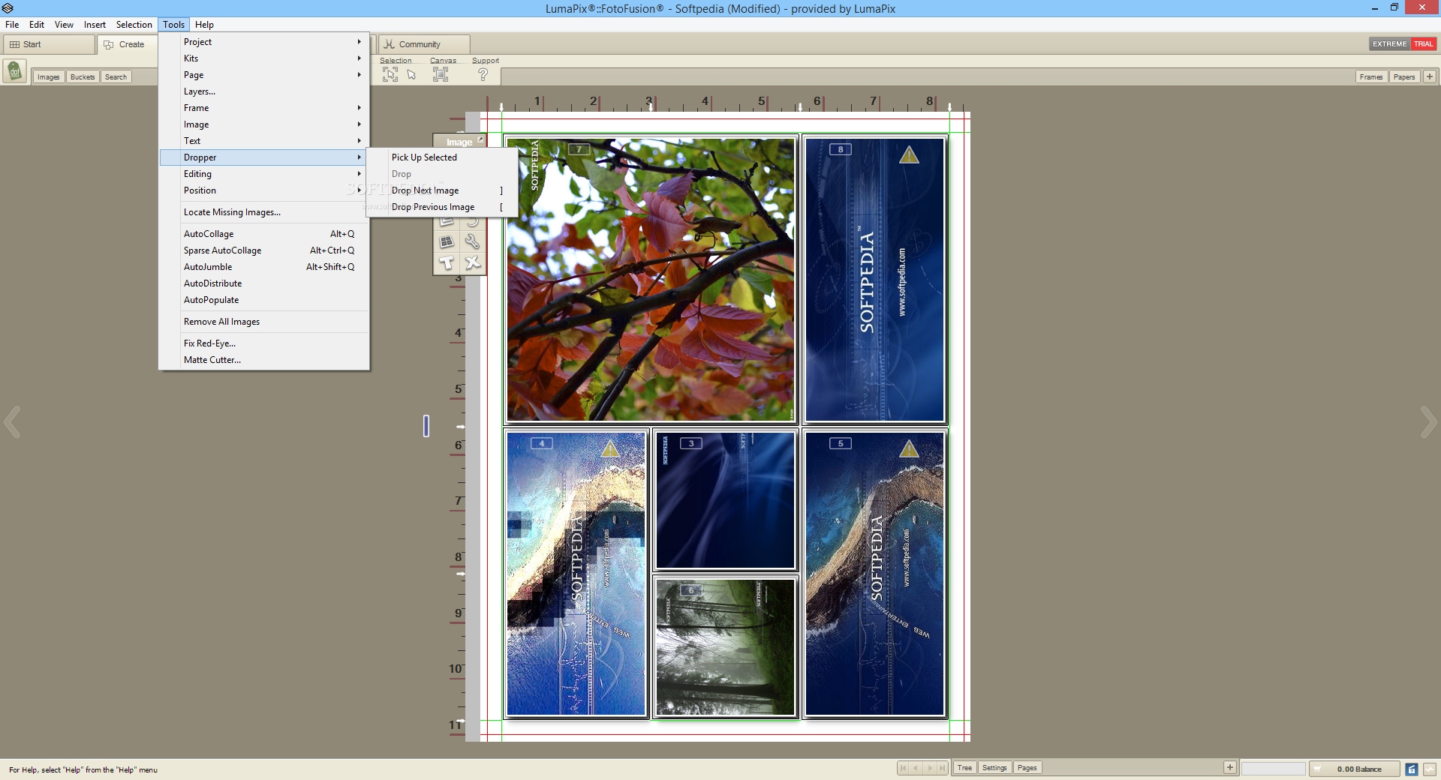Expand the Kits submenu
The width and height of the screenshot is (1441, 780).
[264, 58]
